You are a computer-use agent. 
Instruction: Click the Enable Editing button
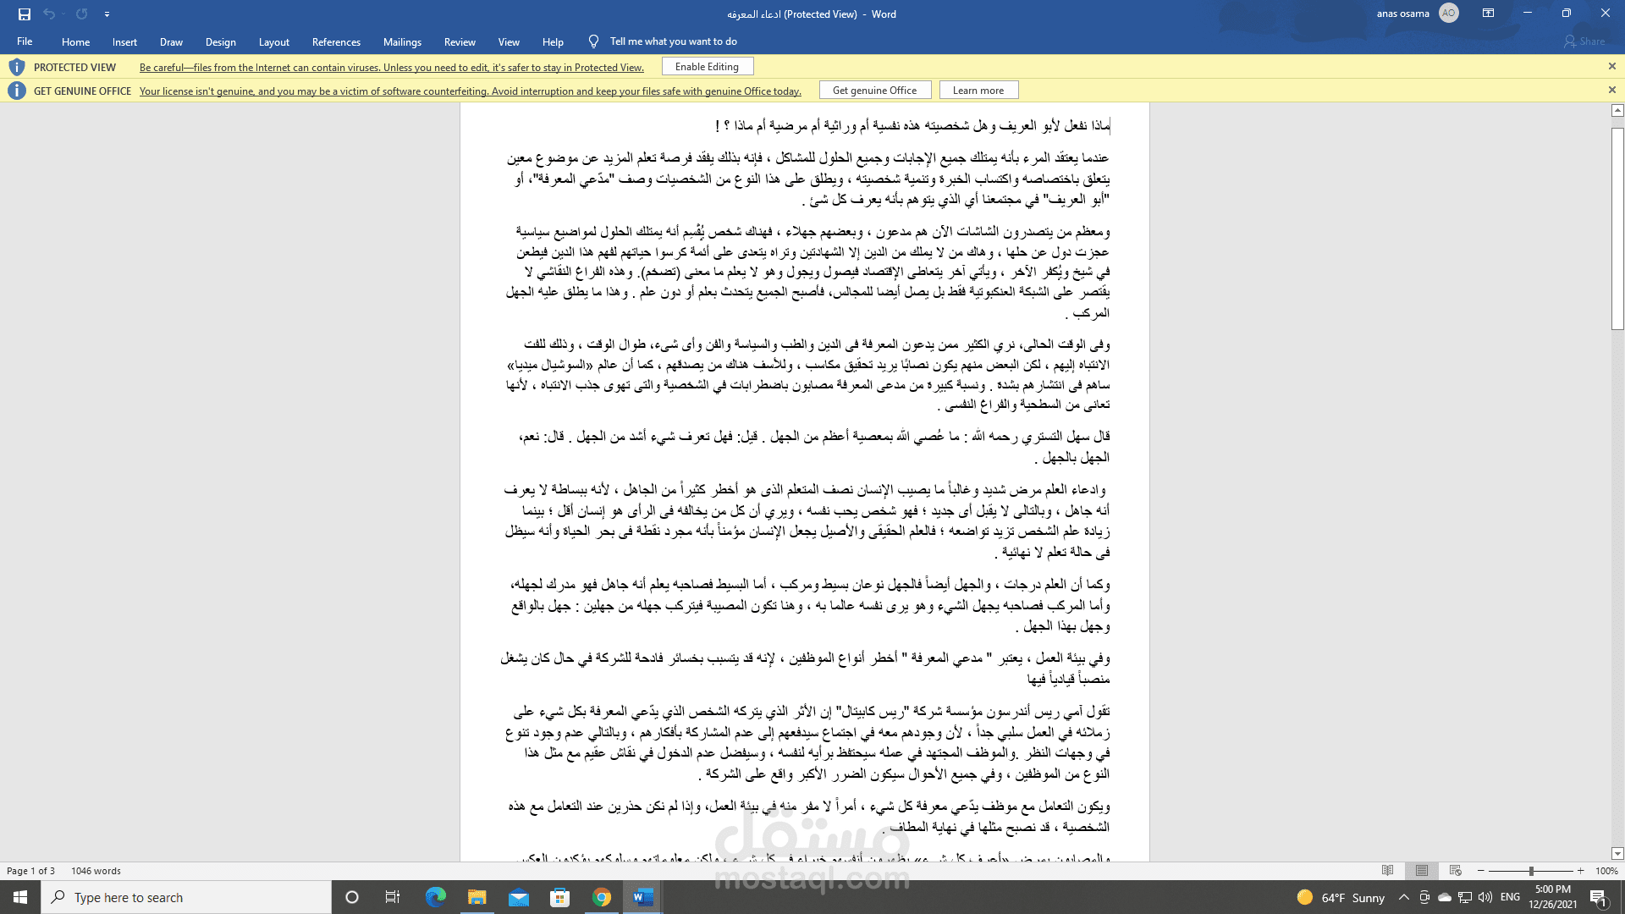(x=707, y=67)
